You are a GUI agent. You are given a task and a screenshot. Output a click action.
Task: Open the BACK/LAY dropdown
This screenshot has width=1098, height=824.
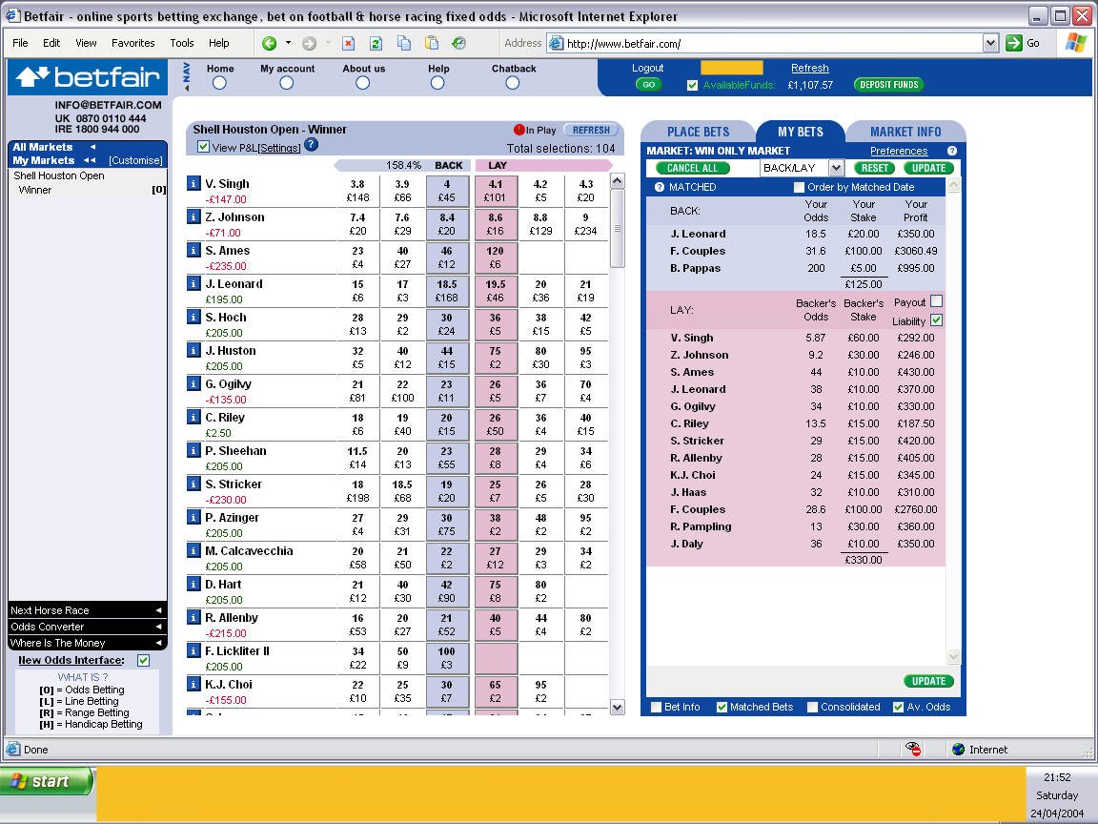(835, 168)
